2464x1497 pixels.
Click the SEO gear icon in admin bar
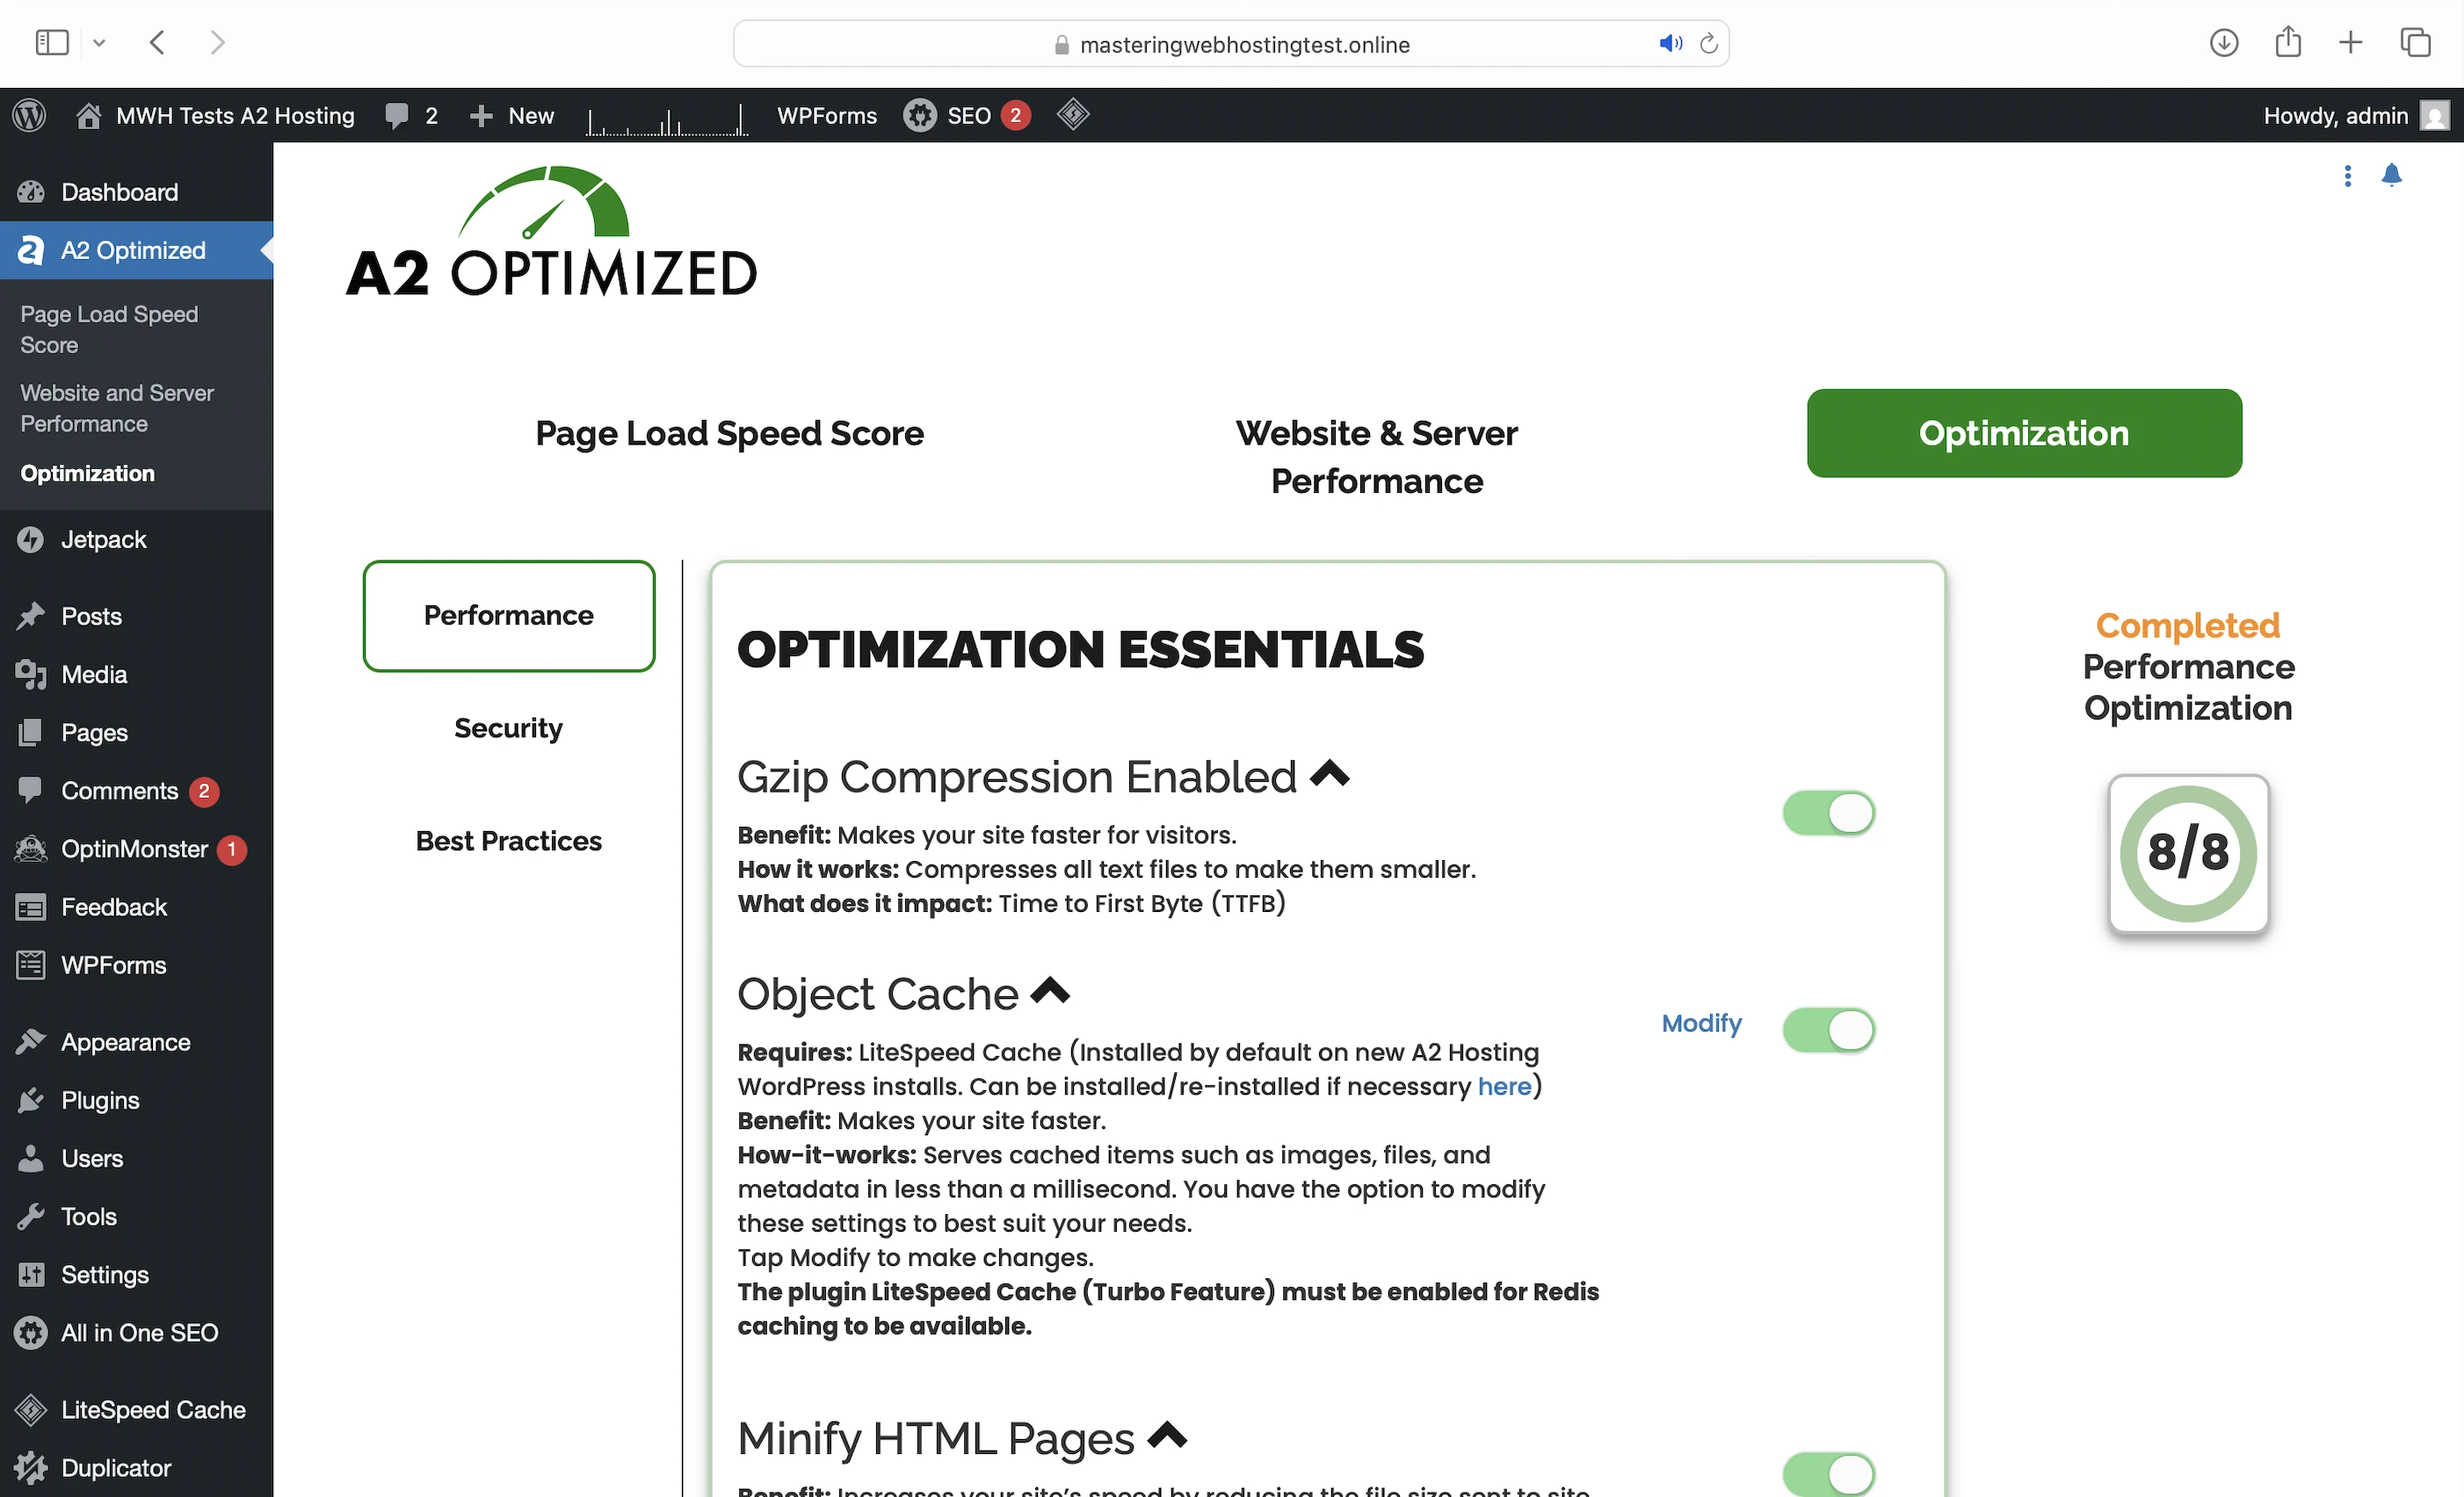click(x=919, y=115)
